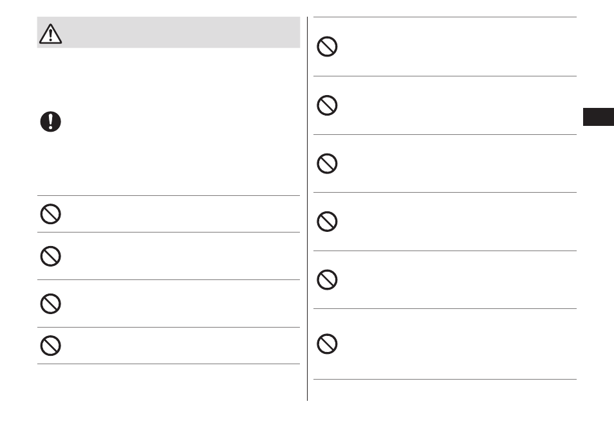Click the warning triangle icon in gray header
Viewport: 614px width, 431px height.
coord(50,33)
